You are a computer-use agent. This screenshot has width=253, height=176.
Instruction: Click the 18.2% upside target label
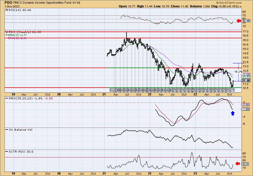(x=238, y=72)
